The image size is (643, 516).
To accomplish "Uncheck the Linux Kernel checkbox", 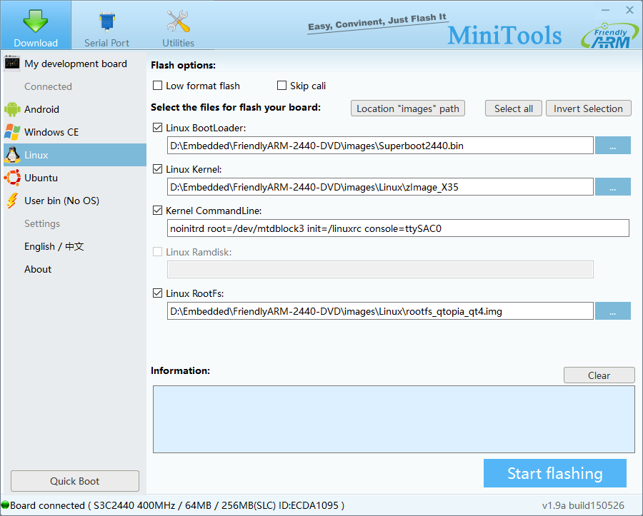I will pyautogui.click(x=157, y=169).
